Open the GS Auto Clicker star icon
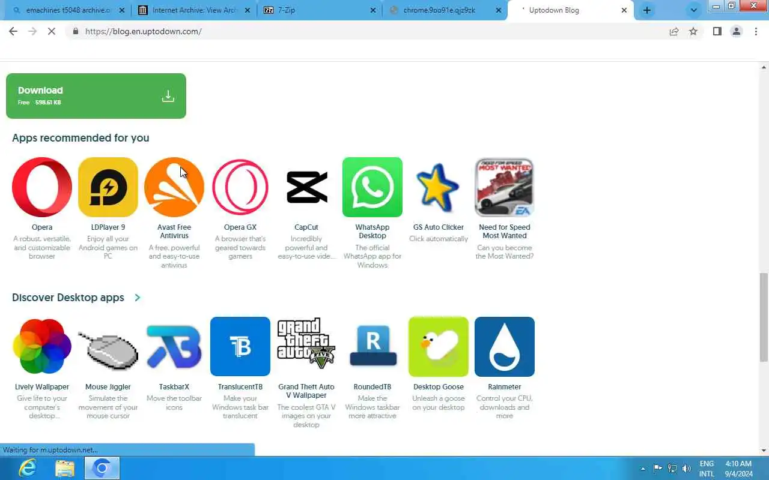The width and height of the screenshot is (769, 480). (x=439, y=187)
